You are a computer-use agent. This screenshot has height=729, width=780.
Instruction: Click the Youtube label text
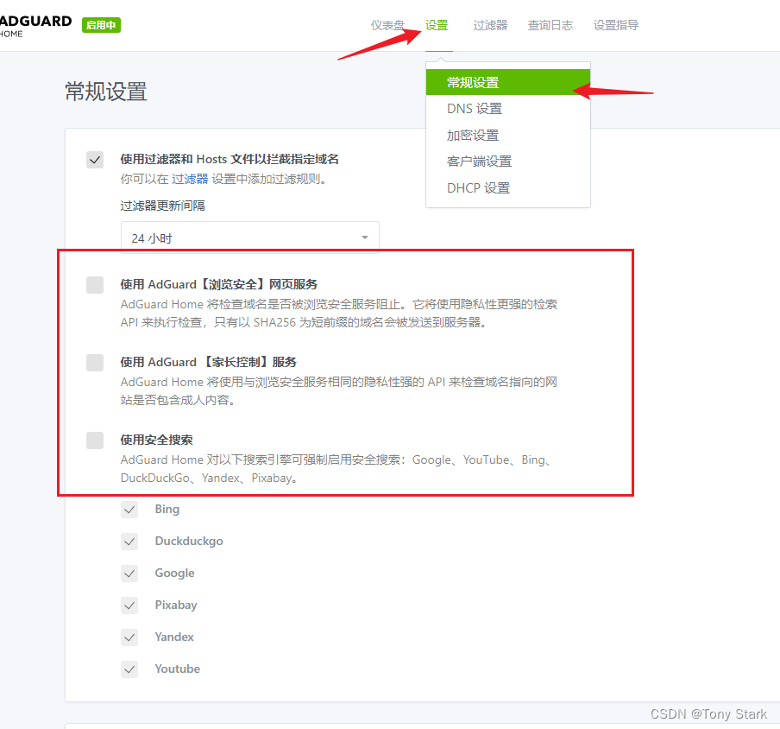pyautogui.click(x=178, y=669)
